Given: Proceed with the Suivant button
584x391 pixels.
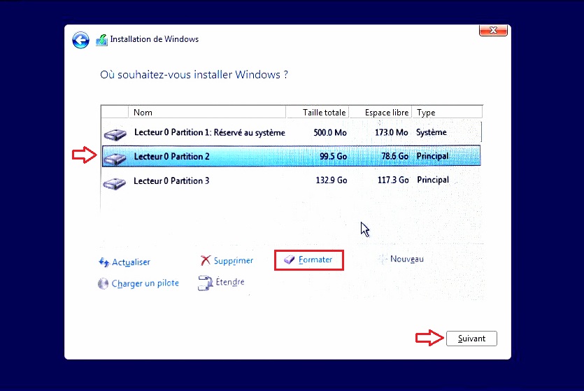Looking at the screenshot, I should tap(471, 339).
